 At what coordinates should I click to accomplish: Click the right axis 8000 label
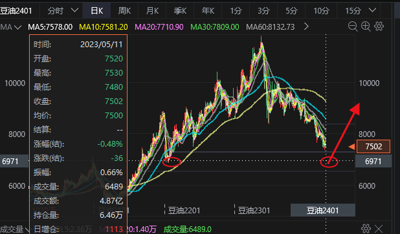(x=367, y=134)
